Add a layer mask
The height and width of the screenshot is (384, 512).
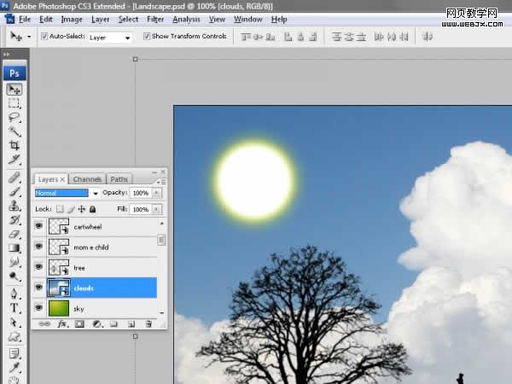79,324
